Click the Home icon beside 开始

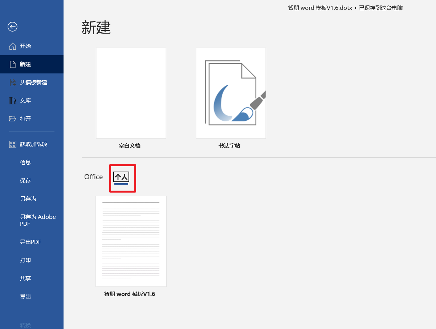click(13, 46)
